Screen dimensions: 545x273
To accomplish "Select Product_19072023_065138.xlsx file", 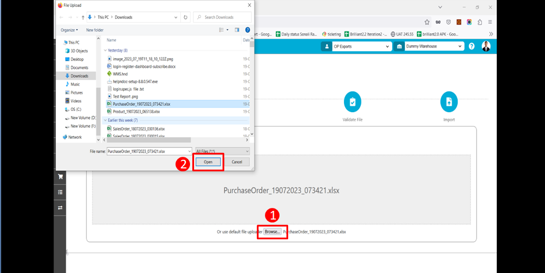I will [136, 112].
